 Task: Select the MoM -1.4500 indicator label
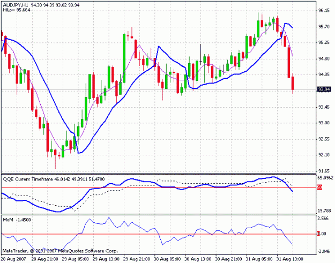(x=17, y=220)
